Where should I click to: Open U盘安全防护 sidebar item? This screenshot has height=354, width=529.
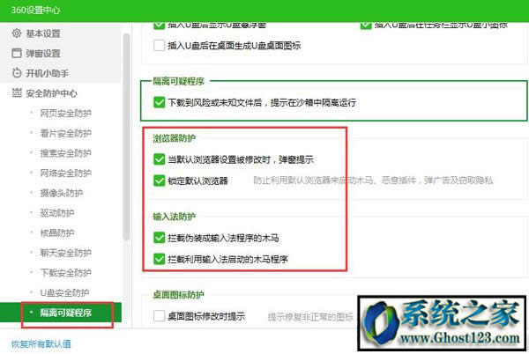(64, 291)
